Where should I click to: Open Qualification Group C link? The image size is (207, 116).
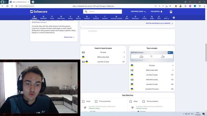[x=39, y=22]
